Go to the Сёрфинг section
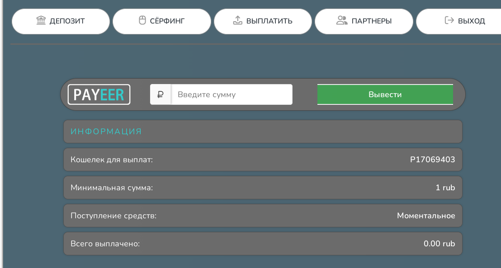The image size is (501, 268). click(162, 21)
